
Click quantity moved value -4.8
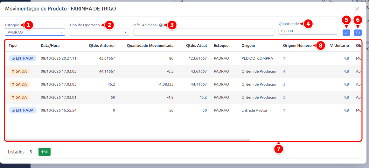pos(170,97)
